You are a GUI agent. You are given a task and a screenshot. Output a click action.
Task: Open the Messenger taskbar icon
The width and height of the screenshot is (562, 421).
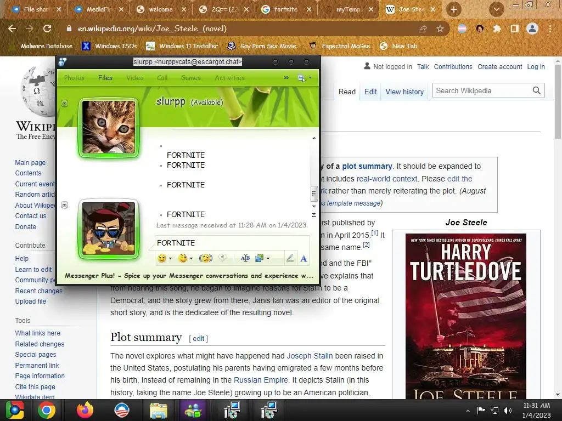[194, 410]
